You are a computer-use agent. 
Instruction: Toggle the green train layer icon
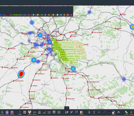coord(2,112)
